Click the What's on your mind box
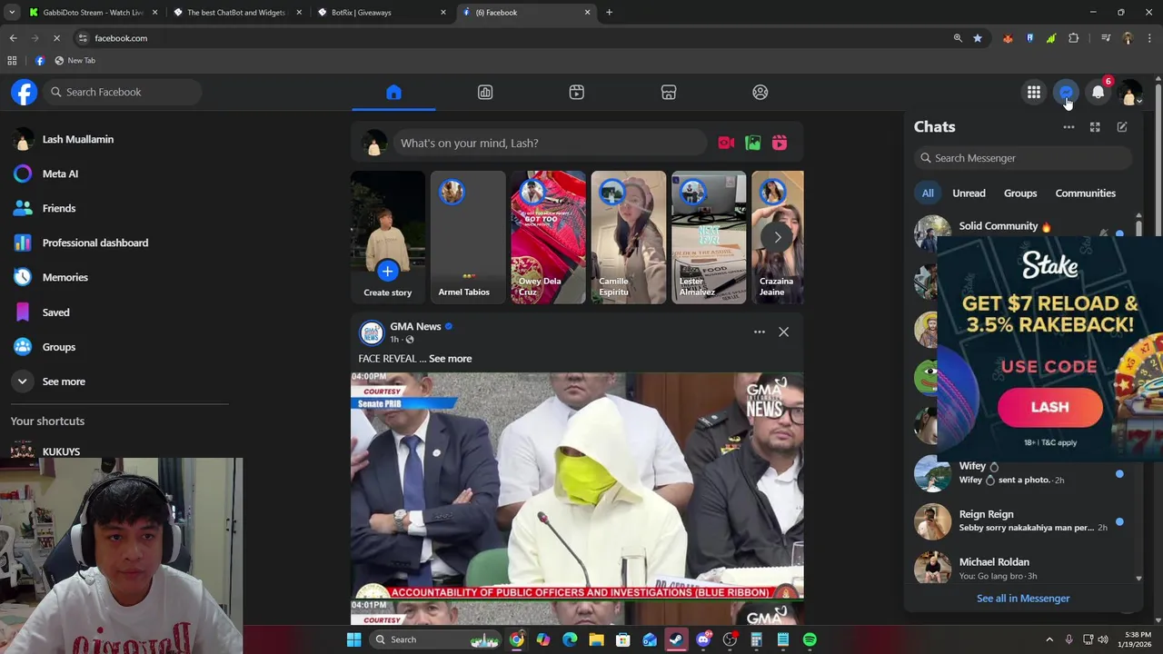The image size is (1163, 654). click(551, 143)
